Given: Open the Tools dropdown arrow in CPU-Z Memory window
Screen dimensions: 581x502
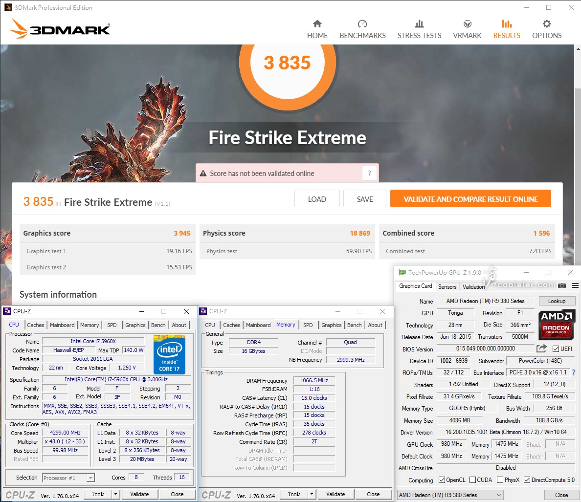Looking at the screenshot, I should (312, 494).
